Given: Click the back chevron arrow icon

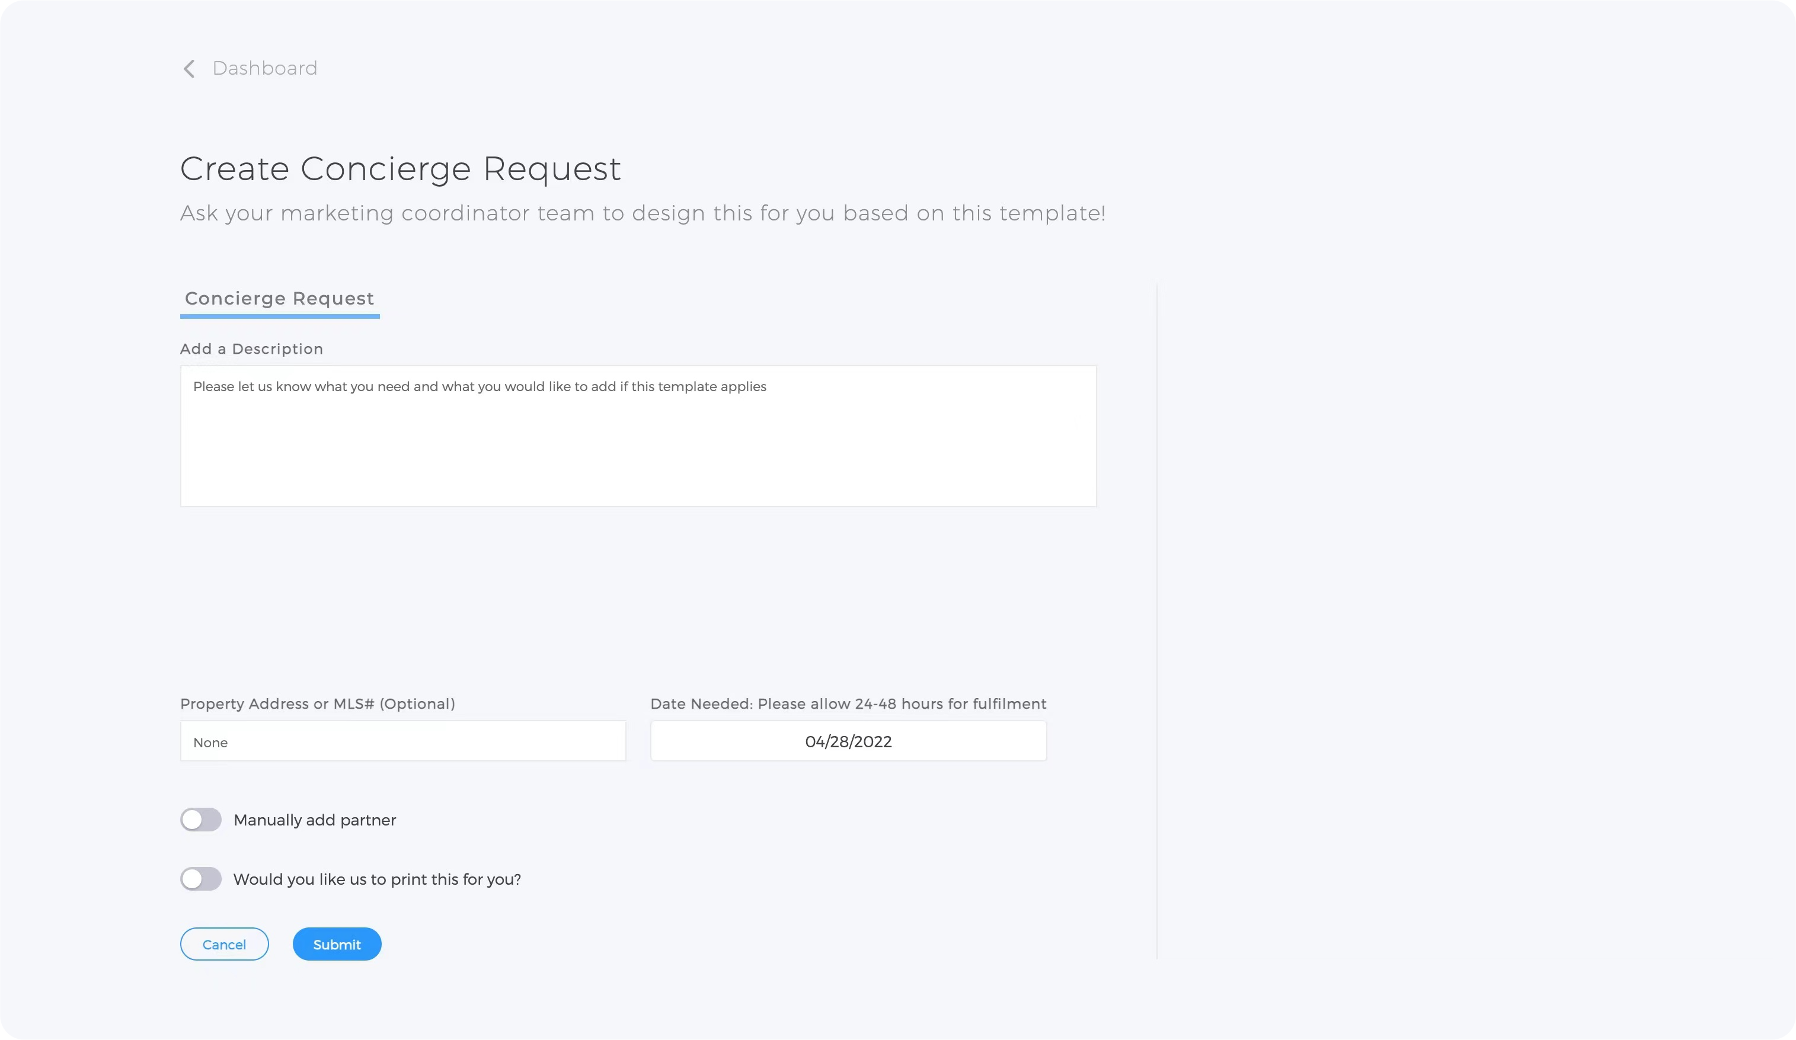Looking at the screenshot, I should (x=189, y=68).
